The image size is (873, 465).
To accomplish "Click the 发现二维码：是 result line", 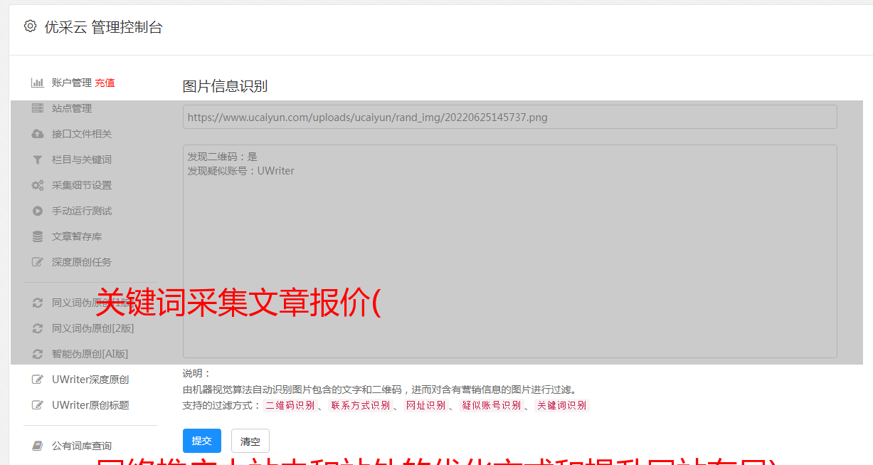I will [x=223, y=157].
